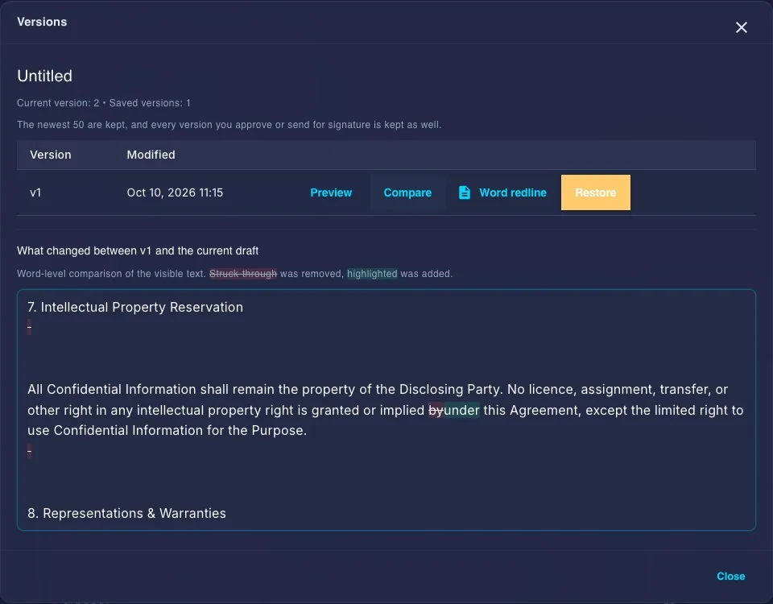Click the Word redline document icon
This screenshot has height=604, width=773.
tap(465, 192)
